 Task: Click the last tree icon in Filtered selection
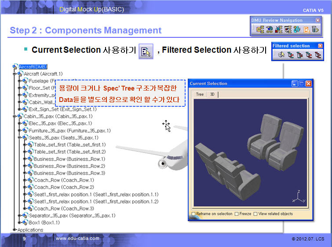coord(317,55)
